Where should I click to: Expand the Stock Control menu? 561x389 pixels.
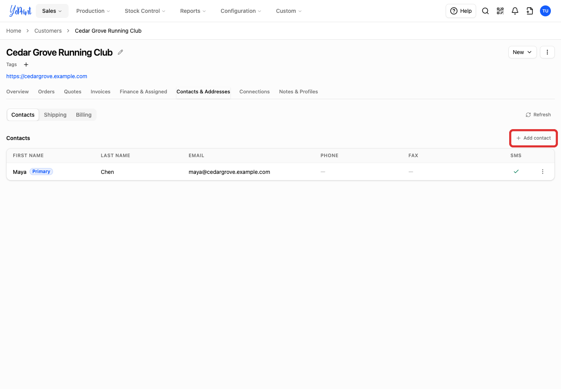145,11
